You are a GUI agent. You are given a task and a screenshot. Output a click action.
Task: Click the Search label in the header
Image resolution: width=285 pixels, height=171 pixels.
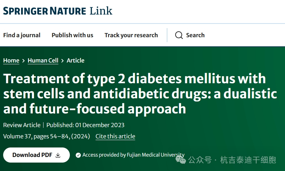coord(195,35)
